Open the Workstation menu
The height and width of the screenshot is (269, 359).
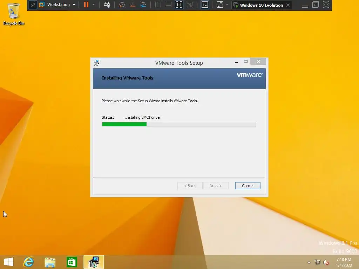(x=57, y=5)
